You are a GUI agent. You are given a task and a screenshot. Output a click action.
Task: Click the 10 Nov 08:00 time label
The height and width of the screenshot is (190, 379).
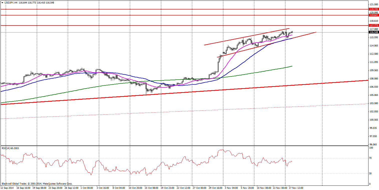(x=264, y=188)
